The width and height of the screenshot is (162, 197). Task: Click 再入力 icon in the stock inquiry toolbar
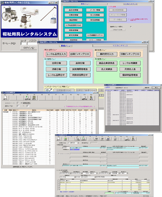tap(5, 98)
